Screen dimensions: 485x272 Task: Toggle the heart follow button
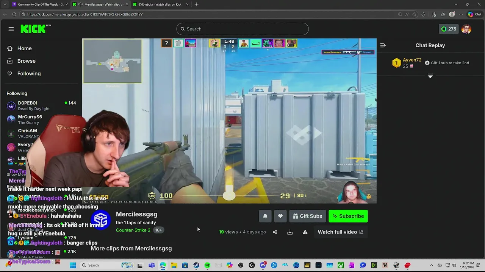pyautogui.click(x=280, y=216)
